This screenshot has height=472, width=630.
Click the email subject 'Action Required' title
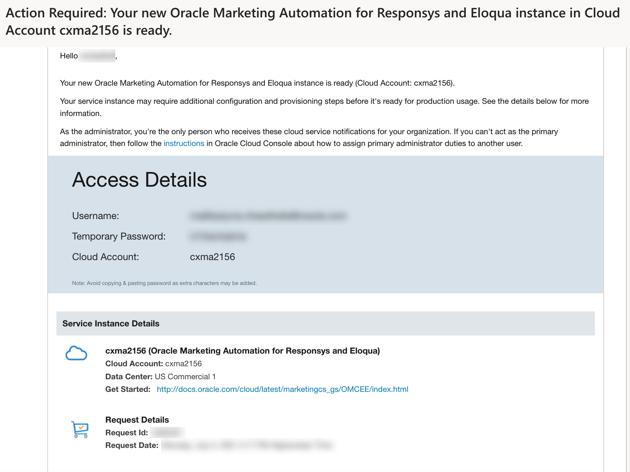(313, 22)
